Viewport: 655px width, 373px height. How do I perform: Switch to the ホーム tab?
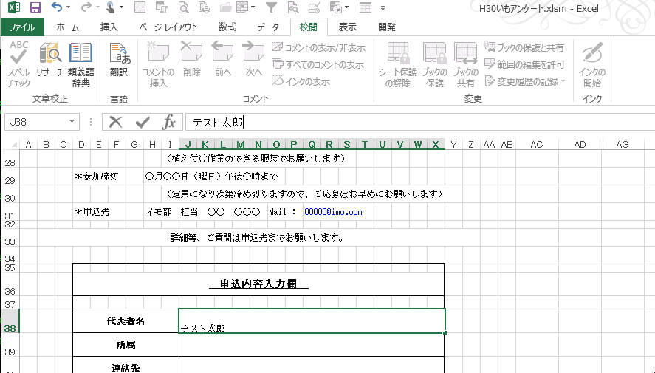coord(67,27)
